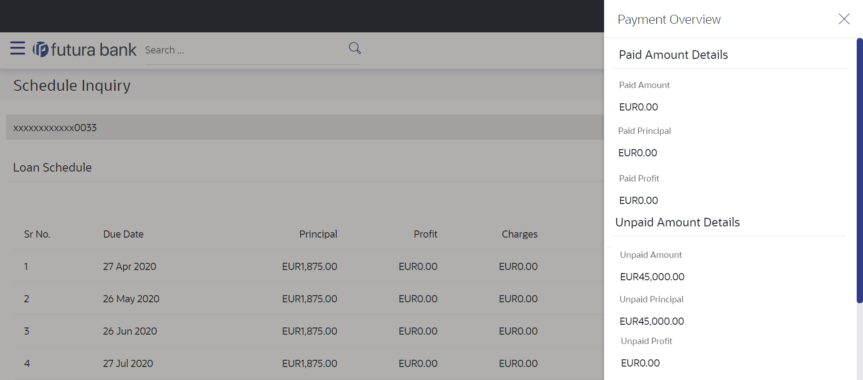Open the hamburger navigation menu
Viewport: 863px width, 380px height.
18,48
